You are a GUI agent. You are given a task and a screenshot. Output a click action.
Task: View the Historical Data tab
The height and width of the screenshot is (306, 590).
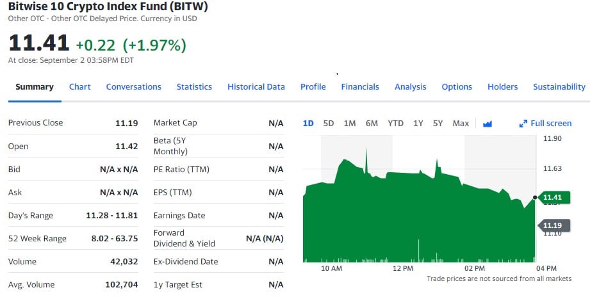pos(256,87)
